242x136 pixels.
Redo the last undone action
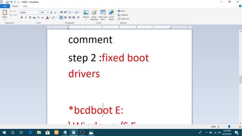(x=15, y=2)
